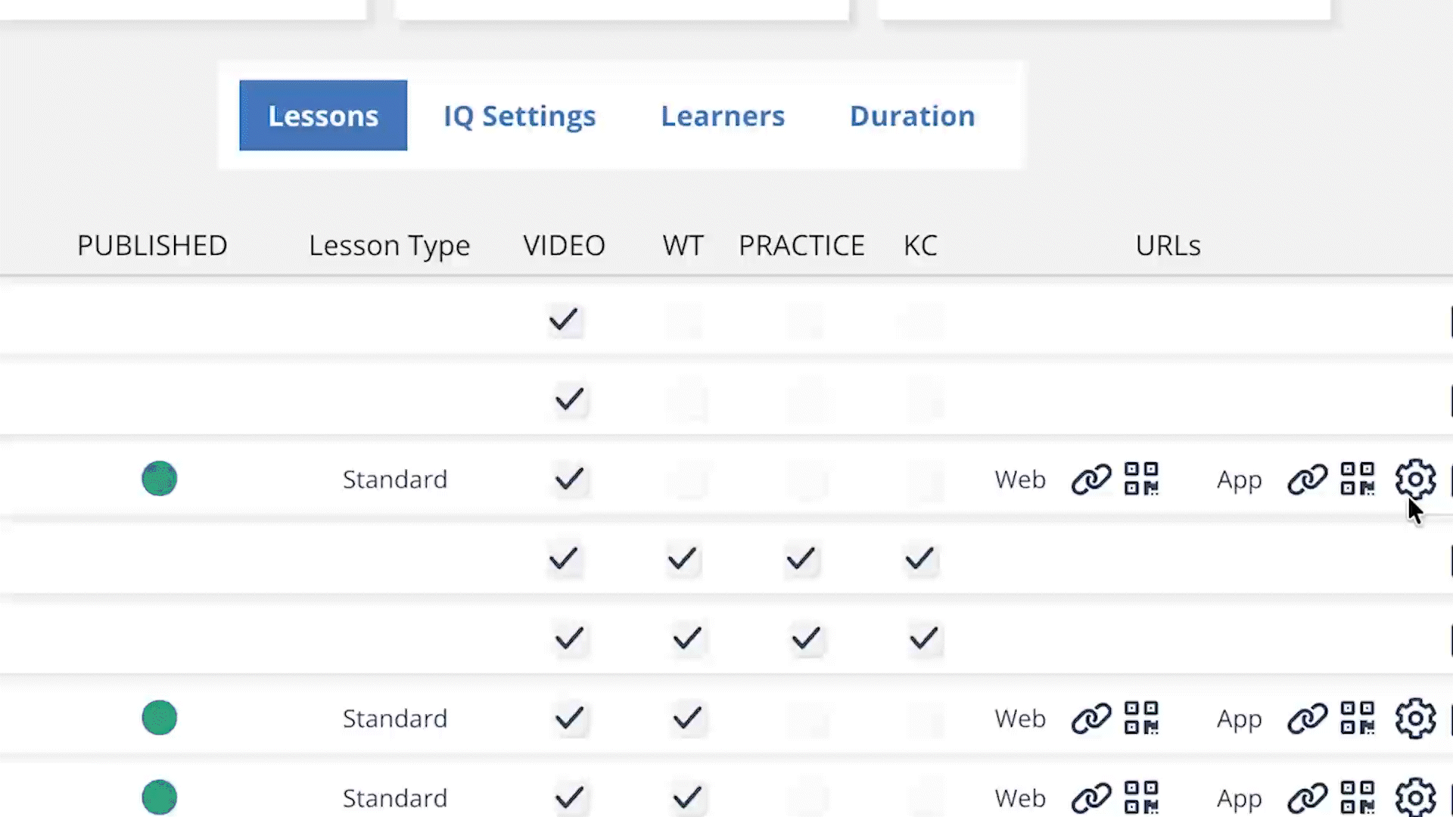
Task: Open settings gear for first published Standard lesson
Action: coord(1415,479)
